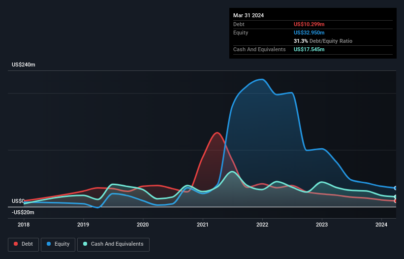
Task: Click the -US$20m y-axis label
Action: [23, 212]
